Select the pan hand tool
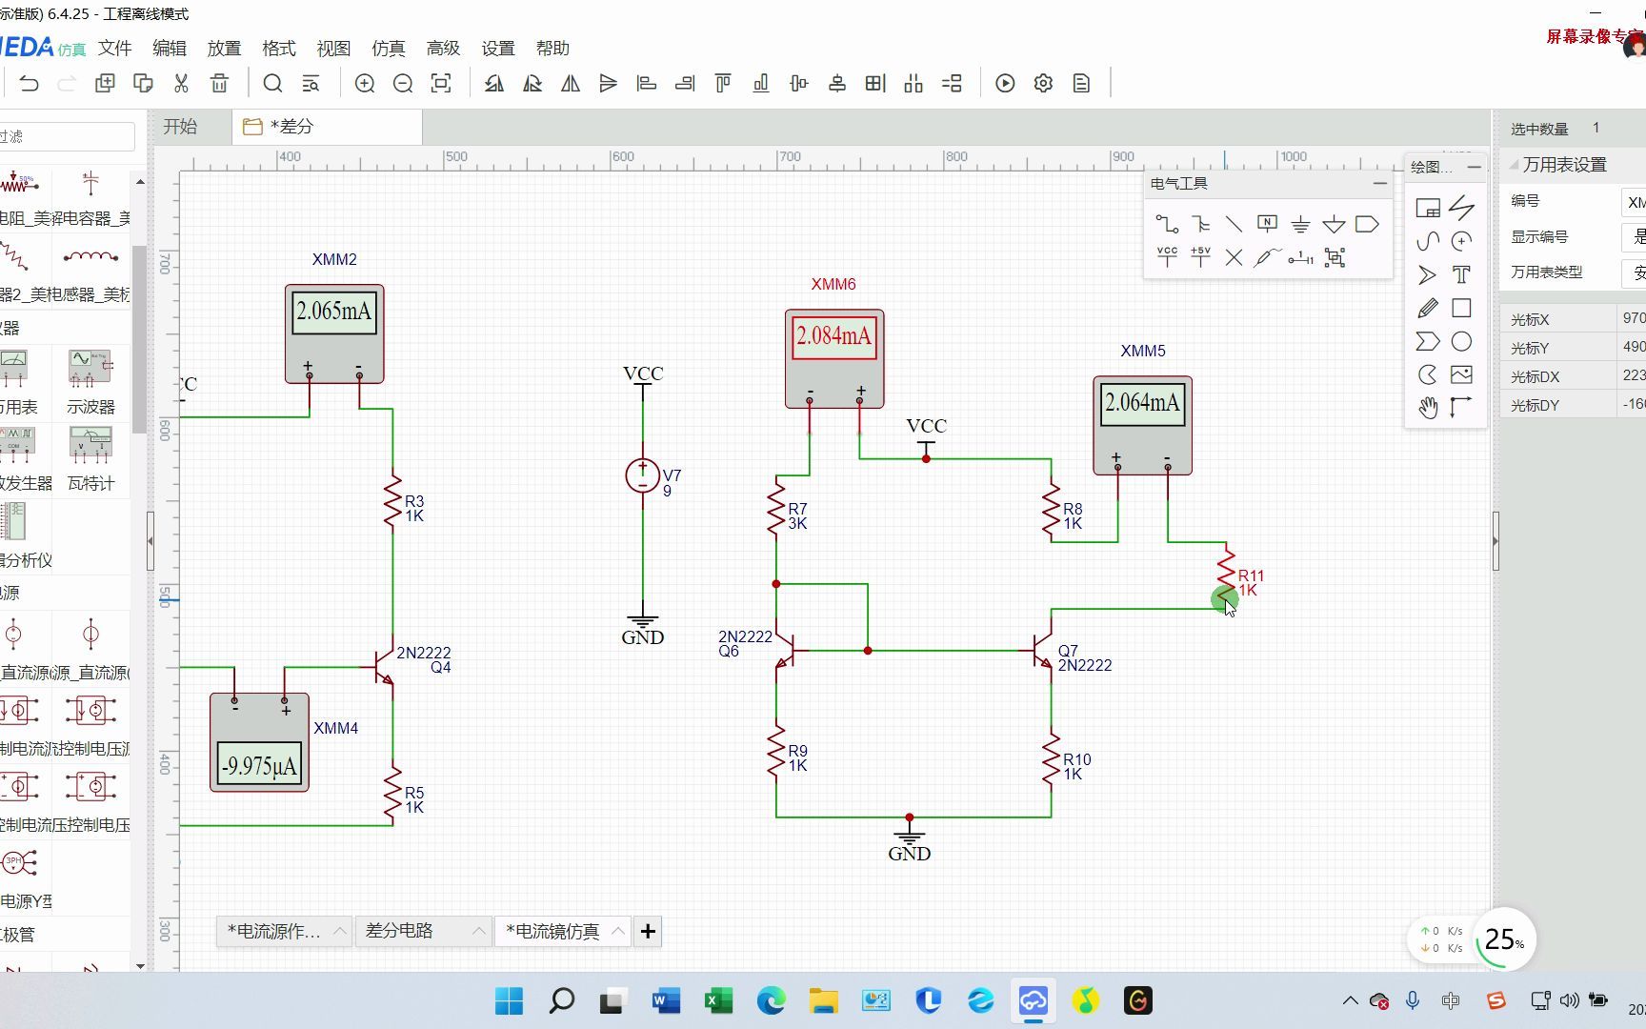This screenshot has width=1646, height=1029. point(1428,408)
